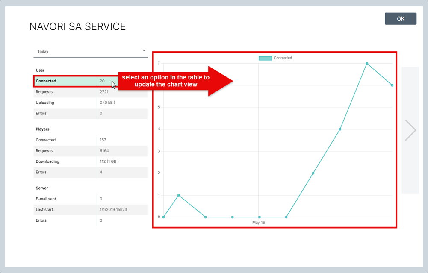428x273 pixels.
Task: Select the Connected row under Players
Action: pyautogui.click(x=90, y=140)
